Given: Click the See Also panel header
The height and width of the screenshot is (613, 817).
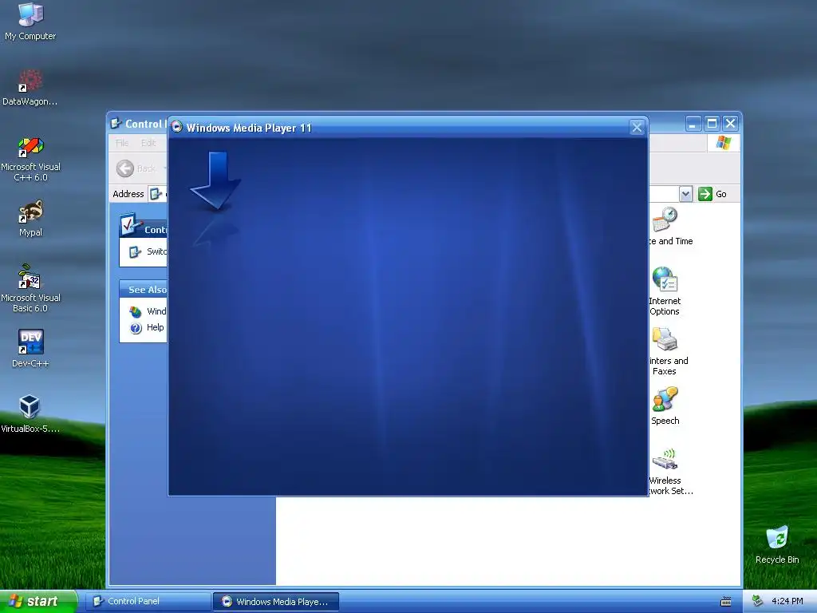Looking at the screenshot, I should tap(144, 289).
